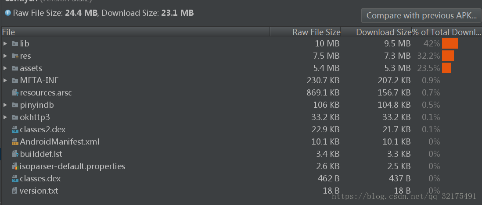Viewport: 482px width, 205px height.
Task: Click the lib folder icon
Action: [x=15, y=44]
